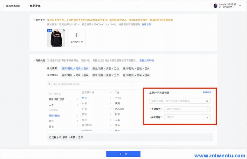Viewport: 247px width, 159px height.
Task: Expand the 鲜花绿植/农资 category chevron
Action: 78,99
